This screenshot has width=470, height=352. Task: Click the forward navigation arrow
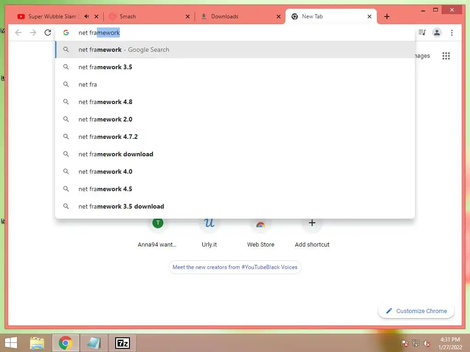[x=33, y=33]
